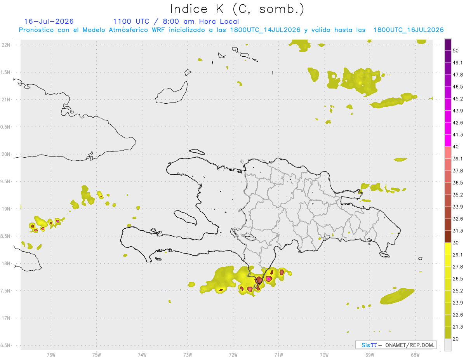The height and width of the screenshot is (360, 466).
Task: Click the colorbar value label 32.6
Action: [458, 219]
